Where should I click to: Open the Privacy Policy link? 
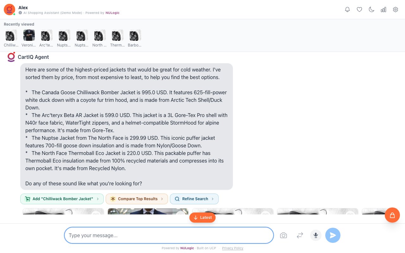point(233,248)
